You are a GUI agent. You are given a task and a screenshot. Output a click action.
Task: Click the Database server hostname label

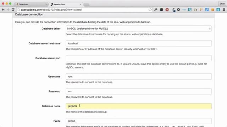44,43
